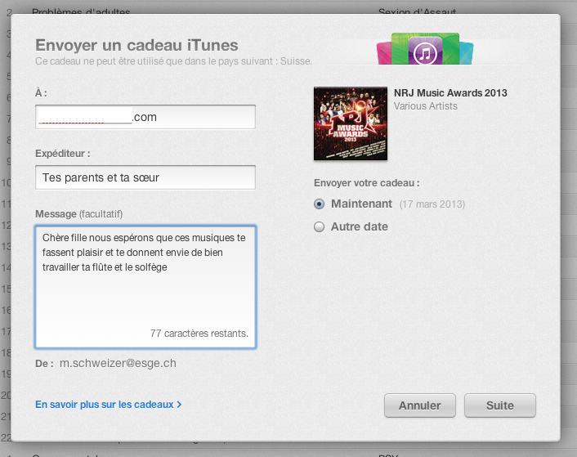Click the sender address m.schweizer@esge.ch

point(118,363)
